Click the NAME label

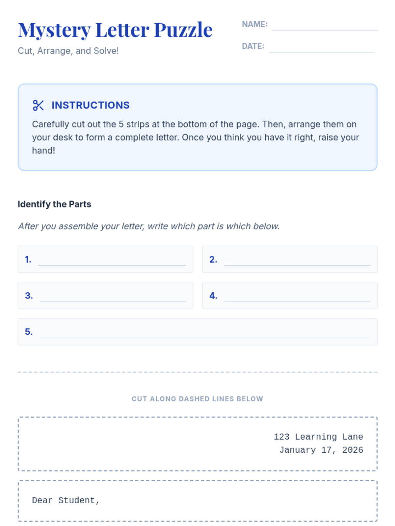[254, 24]
